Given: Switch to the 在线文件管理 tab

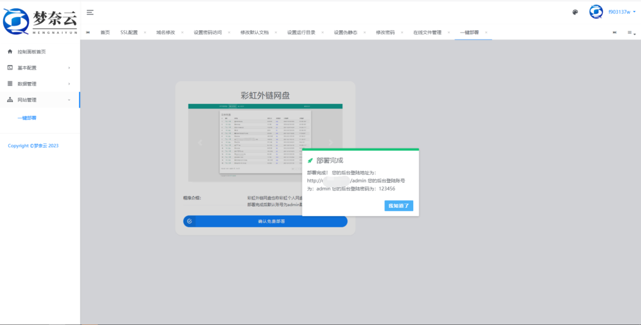Looking at the screenshot, I should coord(427,33).
